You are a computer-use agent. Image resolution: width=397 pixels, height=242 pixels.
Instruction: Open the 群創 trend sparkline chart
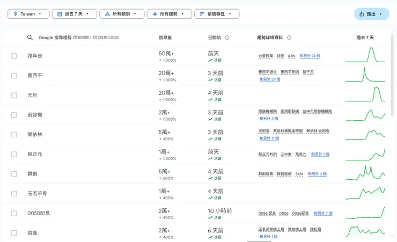point(365,173)
